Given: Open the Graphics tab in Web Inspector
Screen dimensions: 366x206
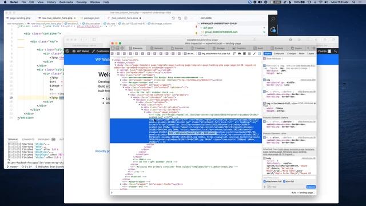Looking at the screenshot, I should coord(239,48).
